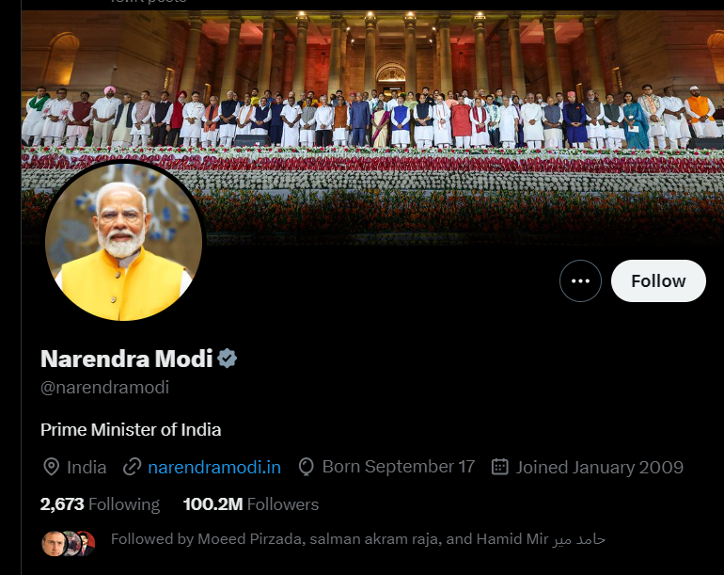Click the last mutual follower avatar
Image resolution: width=724 pixels, height=575 pixels.
[85, 543]
